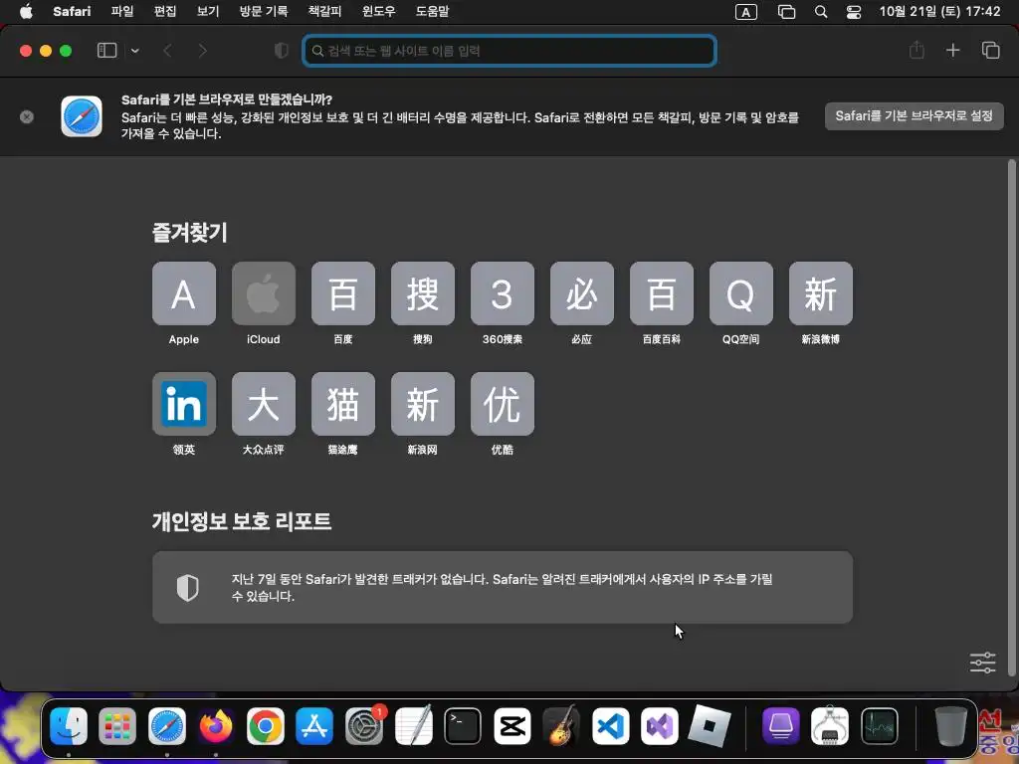Open the LinkedIn 领英 favorite tile

184,404
